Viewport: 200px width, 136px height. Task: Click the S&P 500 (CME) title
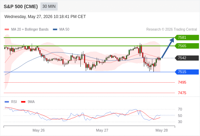pos(21,6)
